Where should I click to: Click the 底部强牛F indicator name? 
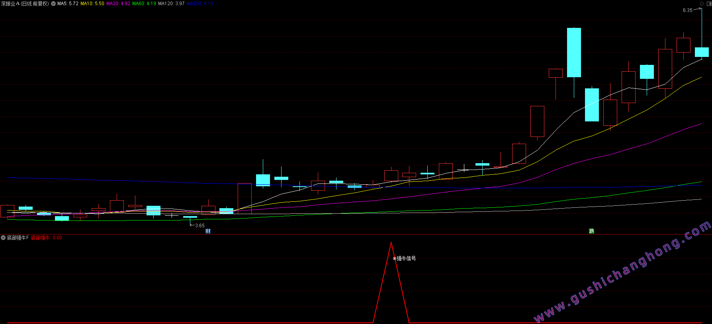(18, 238)
